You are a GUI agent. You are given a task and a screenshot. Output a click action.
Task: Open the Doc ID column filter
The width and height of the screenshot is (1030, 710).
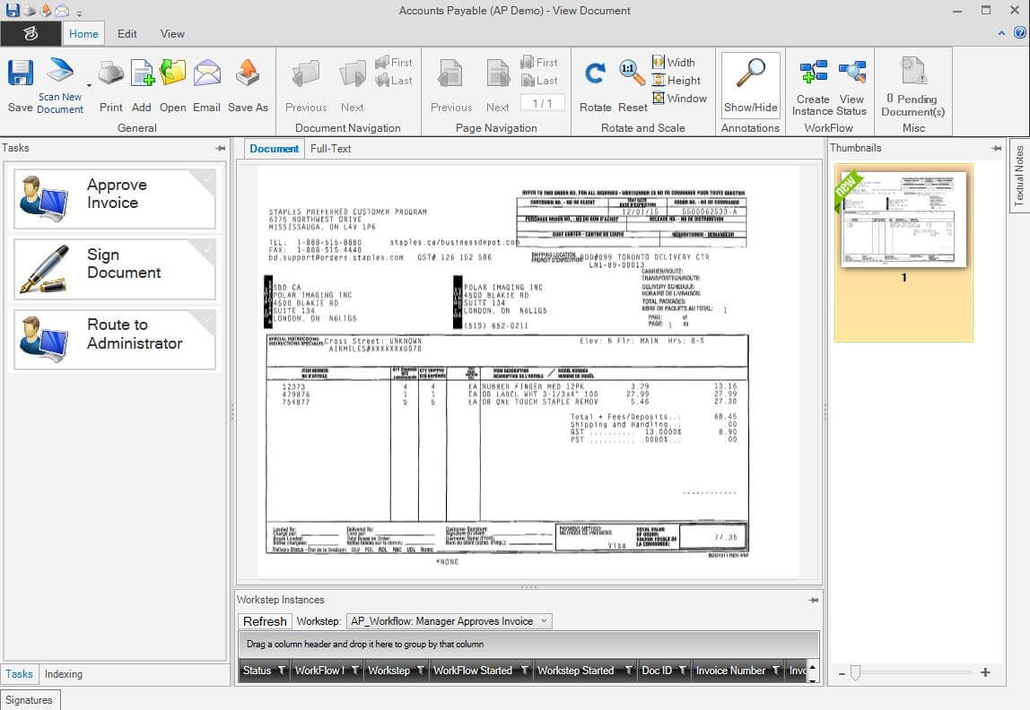pyautogui.click(x=683, y=670)
